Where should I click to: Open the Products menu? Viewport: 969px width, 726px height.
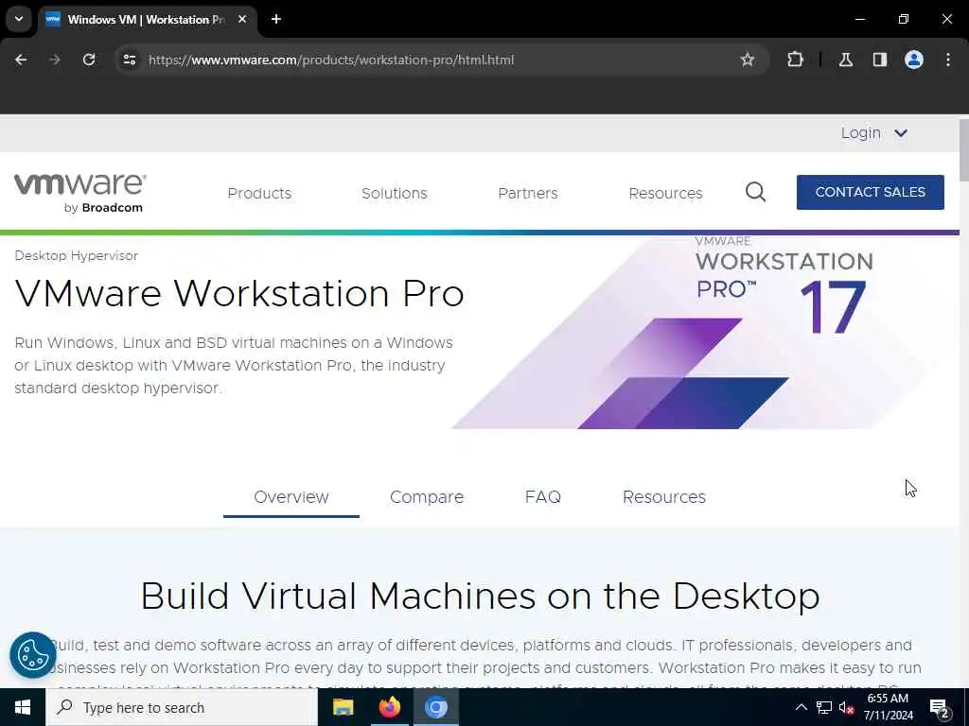point(259,193)
